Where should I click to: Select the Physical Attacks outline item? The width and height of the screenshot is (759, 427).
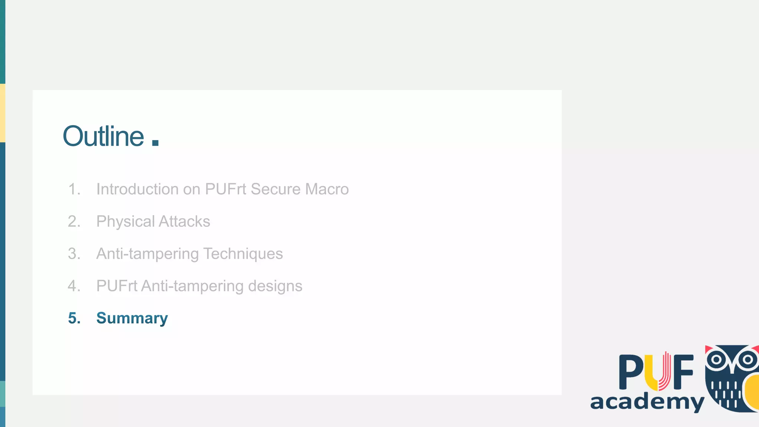pyautogui.click(x=153, y=221)
